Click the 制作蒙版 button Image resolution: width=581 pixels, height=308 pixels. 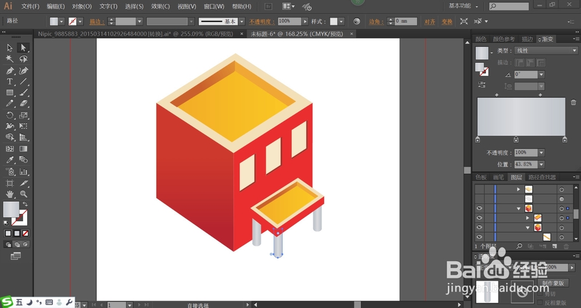553,283
